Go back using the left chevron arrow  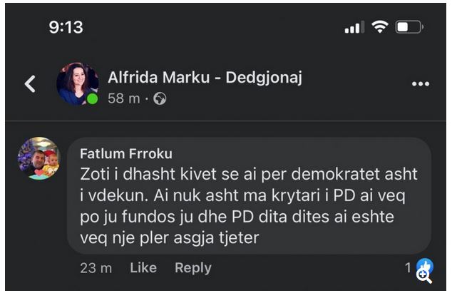point(30,84)
